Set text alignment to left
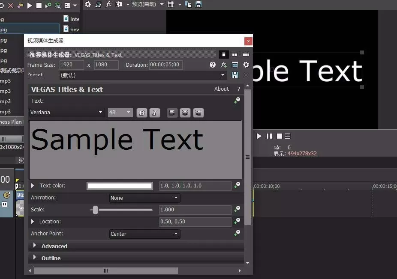The image size is (397, 279). click(172, 113)
